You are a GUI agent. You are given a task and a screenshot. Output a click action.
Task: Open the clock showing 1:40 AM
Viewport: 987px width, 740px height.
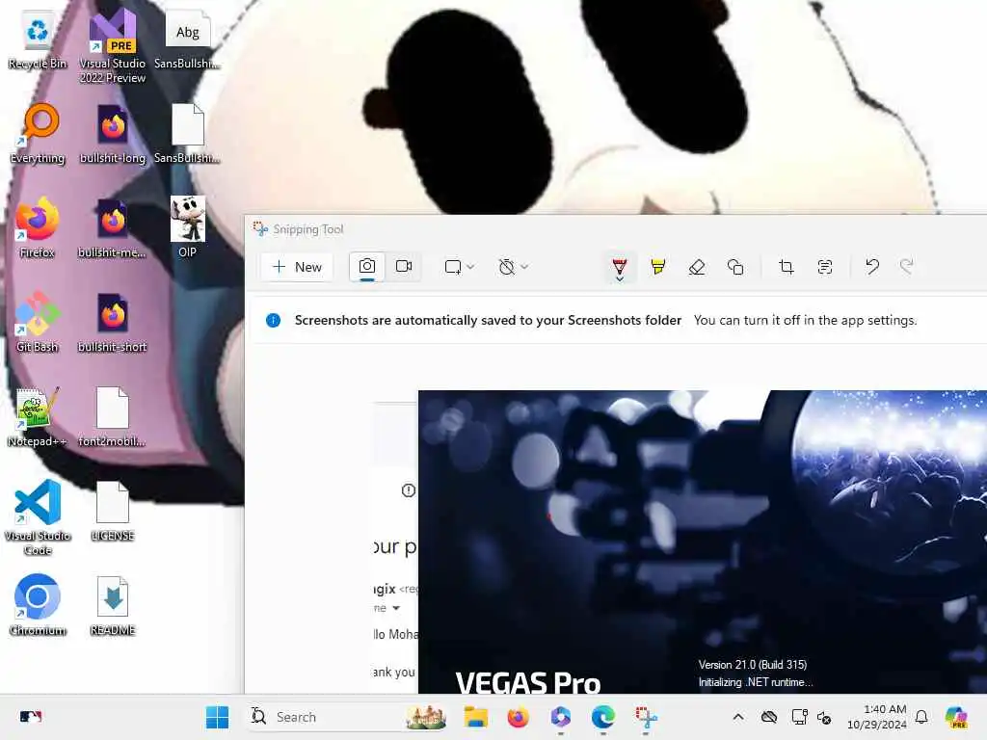[x=877, y=717]
